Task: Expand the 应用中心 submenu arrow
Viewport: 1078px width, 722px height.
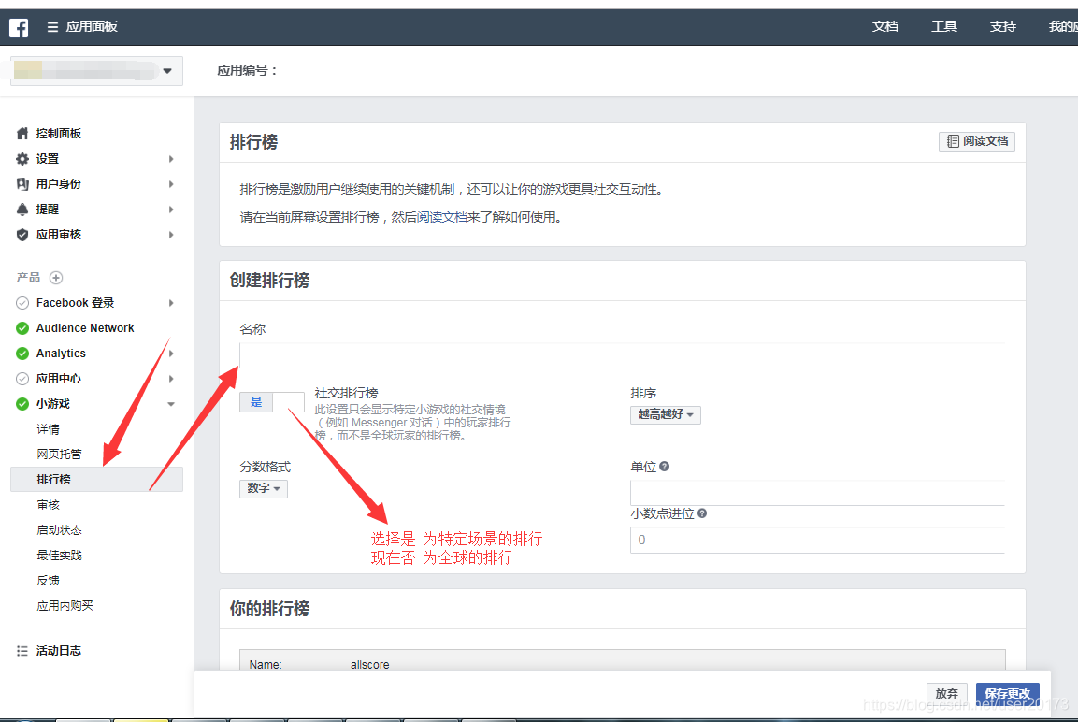Action: click(x=171, y=379)
